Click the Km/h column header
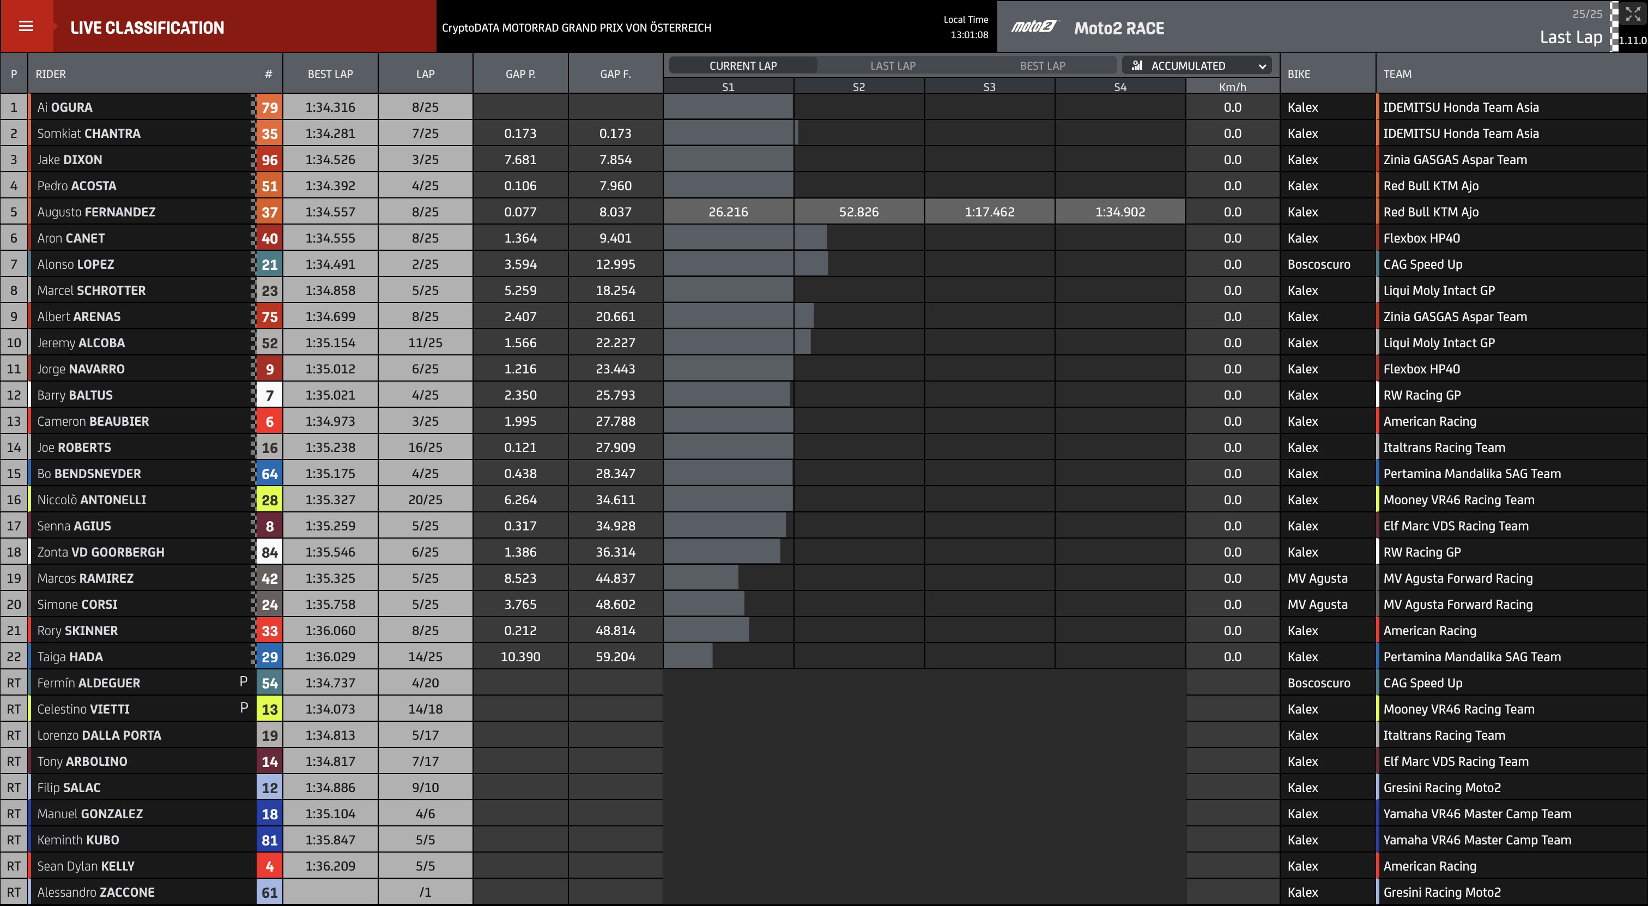 tap(1232, 87)
